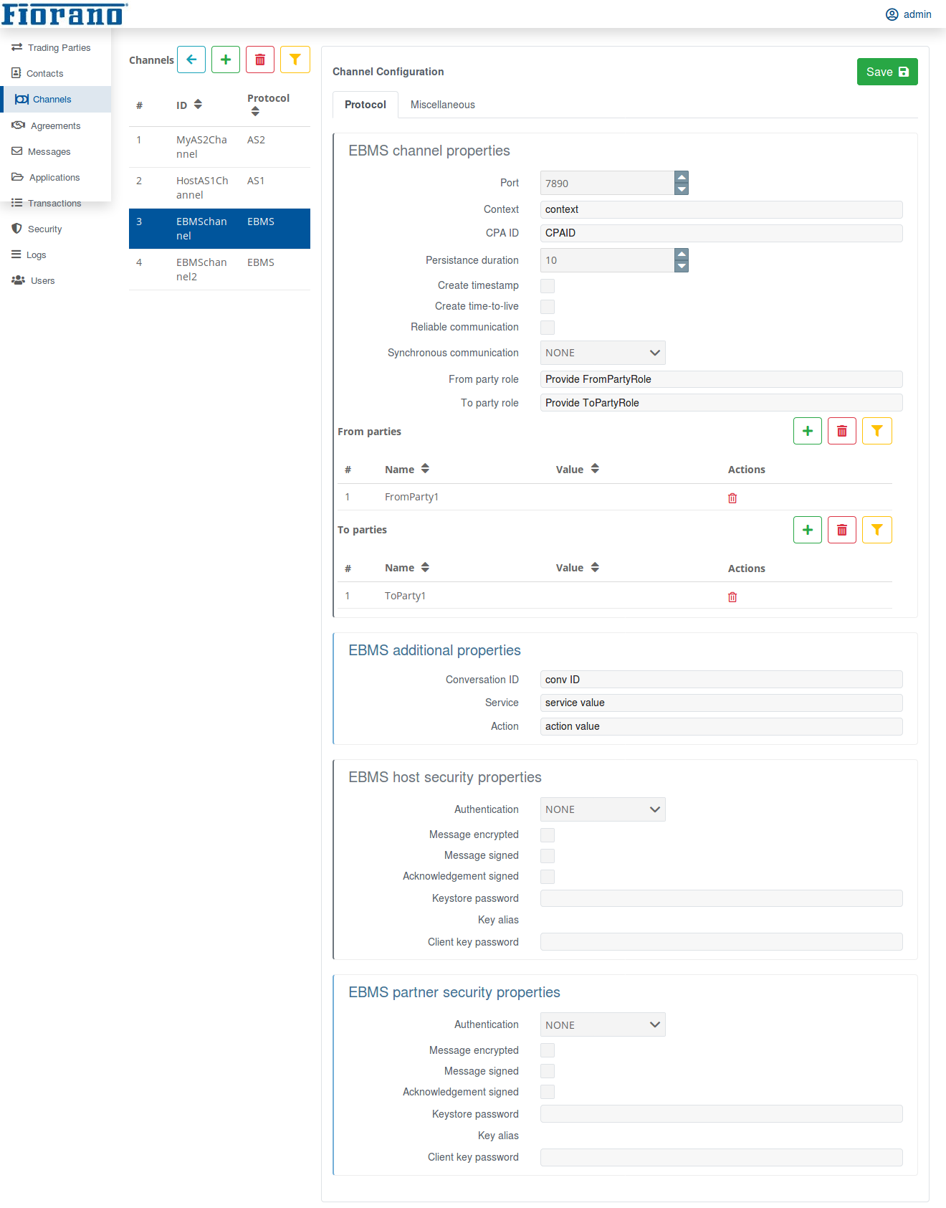The height and width of the screenshot is (1208, 946).
Task: Expand partner security Authentication dropdown
Action: (x=602, y=1025)
